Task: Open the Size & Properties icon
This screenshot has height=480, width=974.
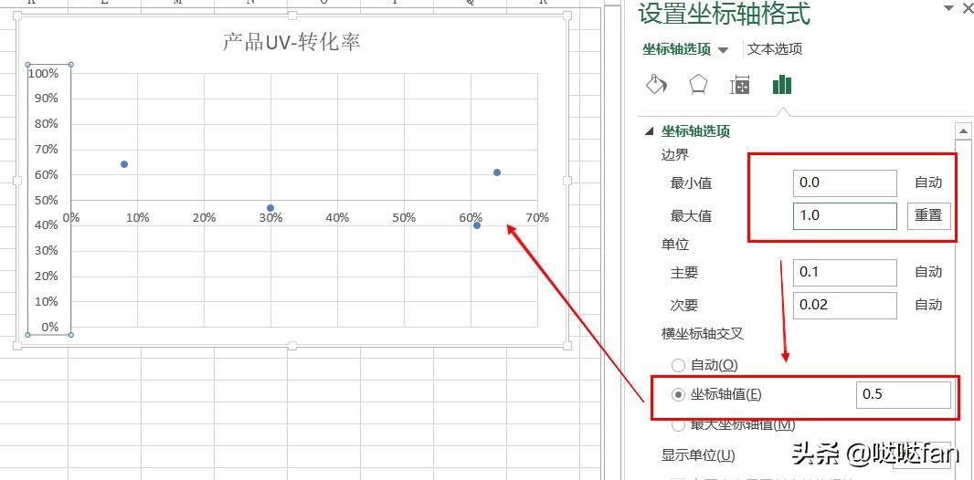Action: (740, 85)
